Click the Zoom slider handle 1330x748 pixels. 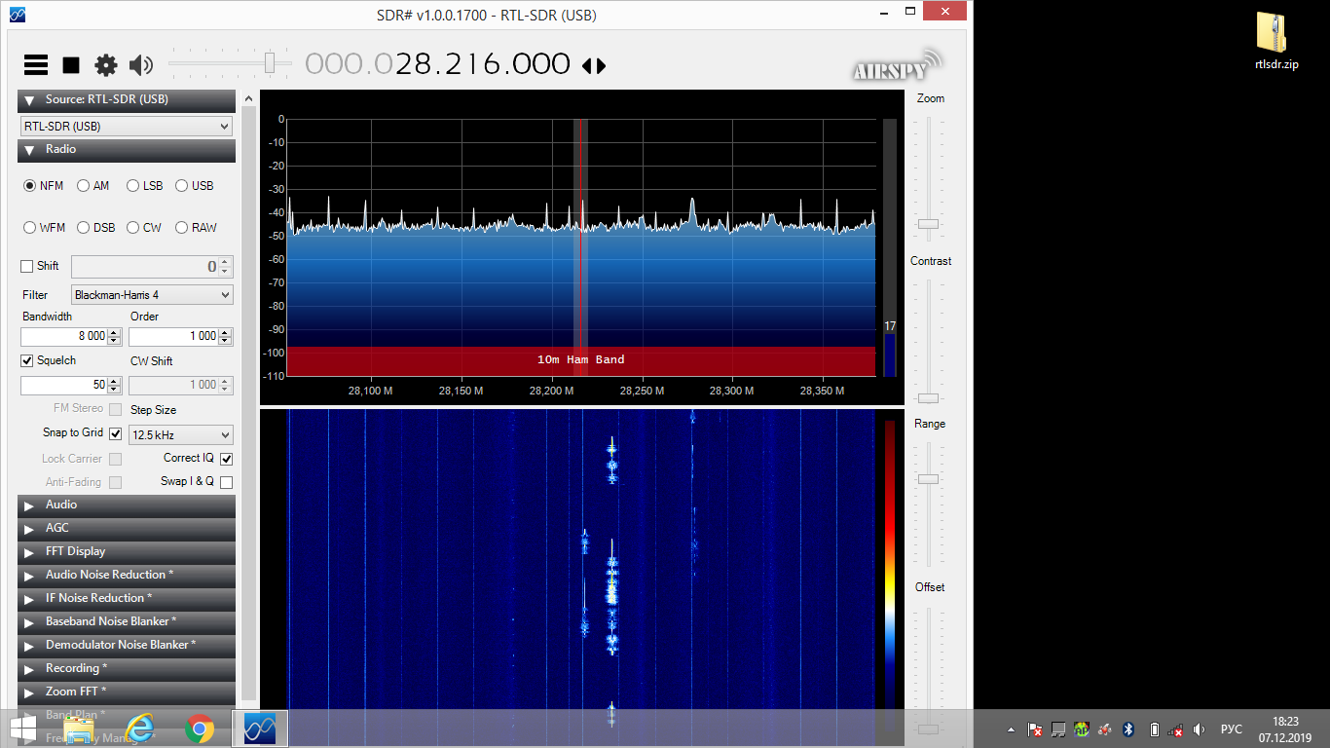click(x=929, y=224)
